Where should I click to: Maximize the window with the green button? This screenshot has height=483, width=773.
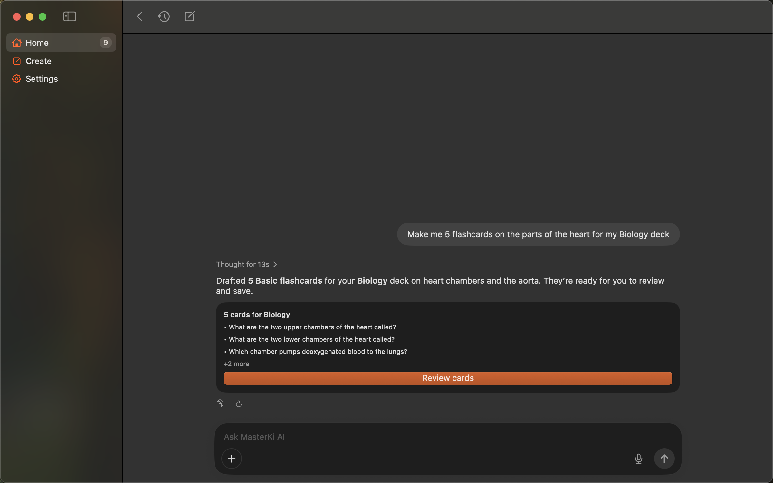pyautogui.click(x=43, y=16)
